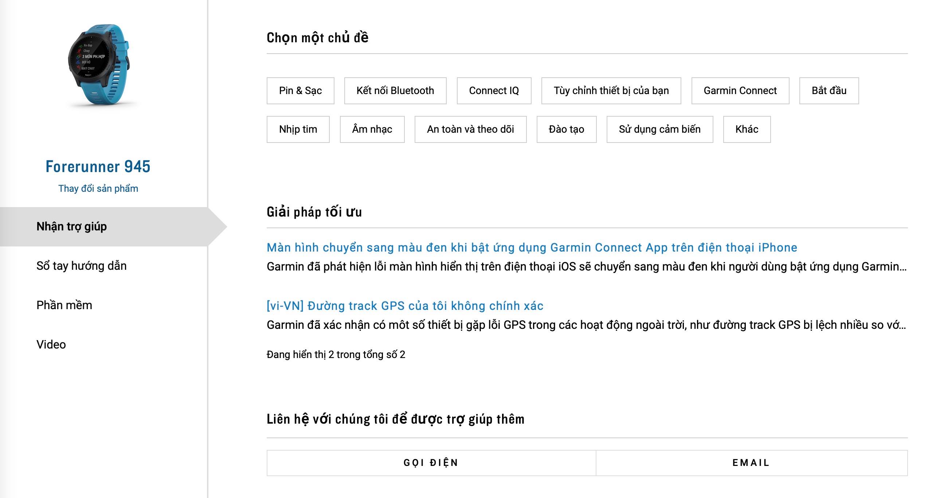
Task: Select the Garmin Connect topic button
Action: (740, 91)
